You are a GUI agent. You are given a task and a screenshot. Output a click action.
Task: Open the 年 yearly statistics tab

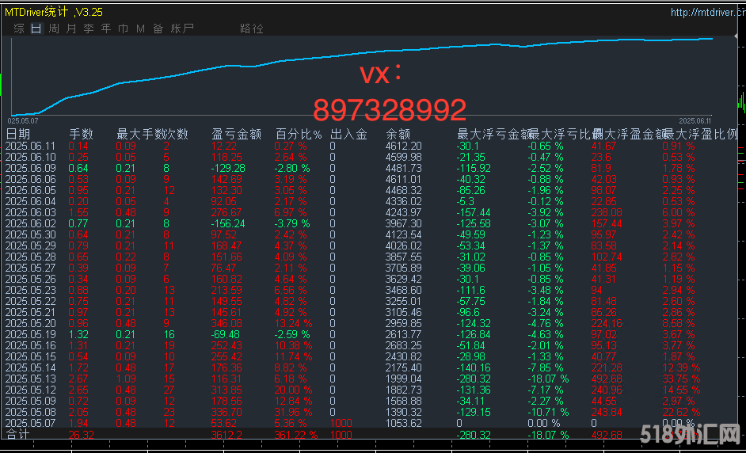click(x=106, y=29)
